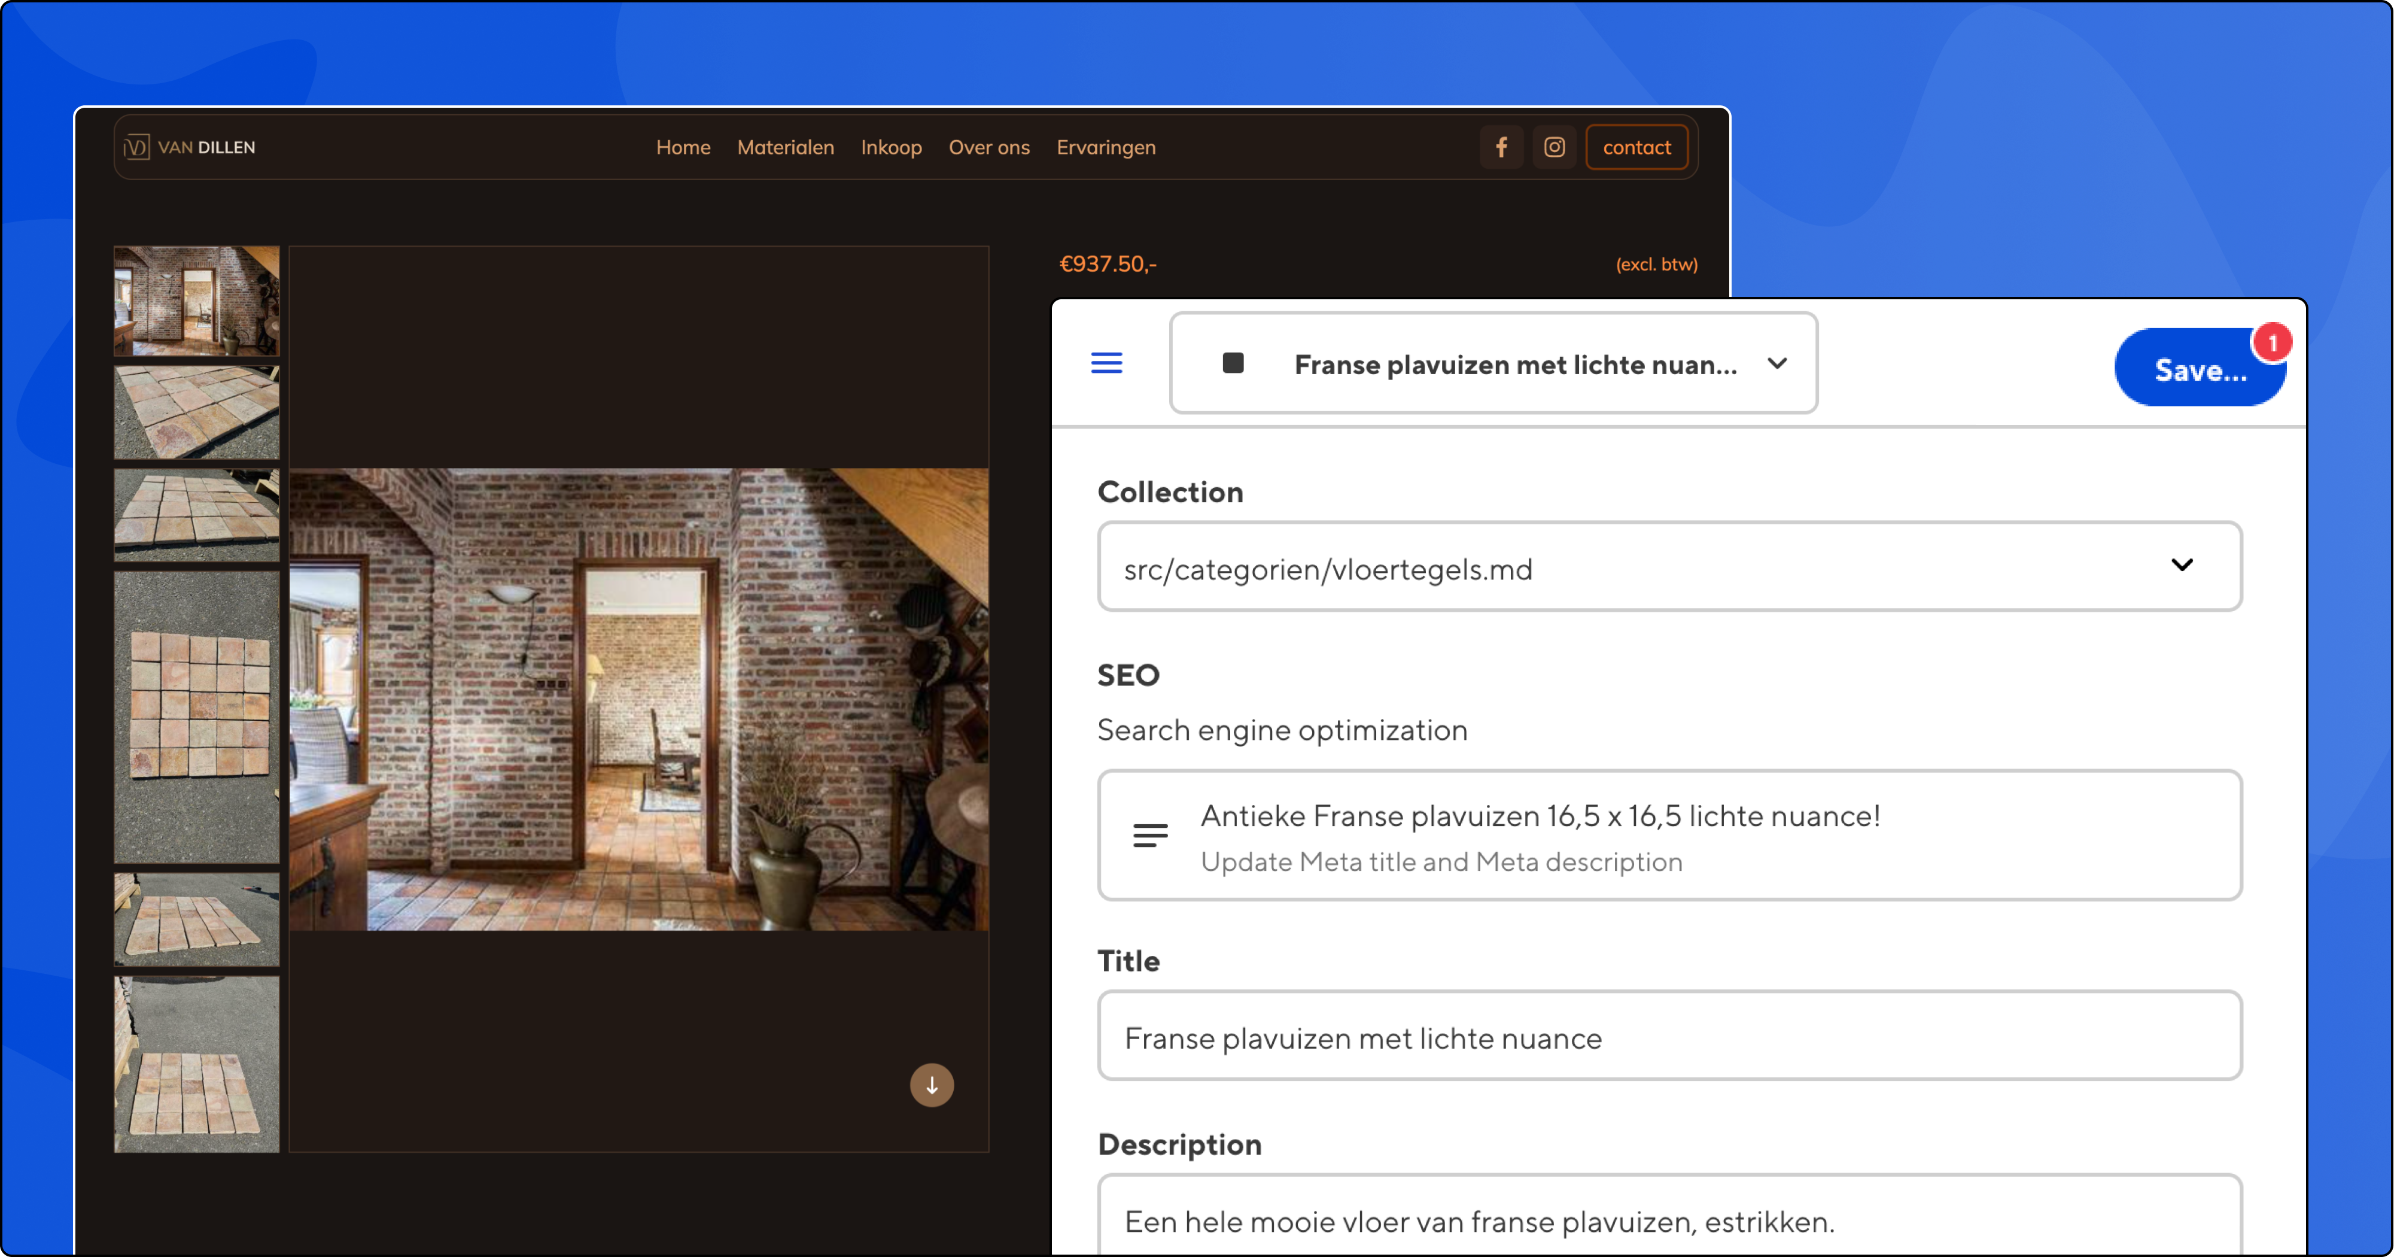
Task: Click the black square document icon
Action: click(x=1233, y=363)
